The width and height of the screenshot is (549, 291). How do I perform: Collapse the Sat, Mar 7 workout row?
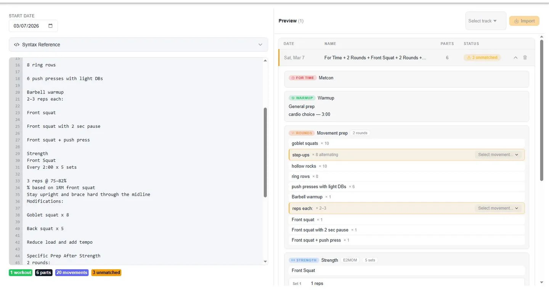tap(515, 58)
